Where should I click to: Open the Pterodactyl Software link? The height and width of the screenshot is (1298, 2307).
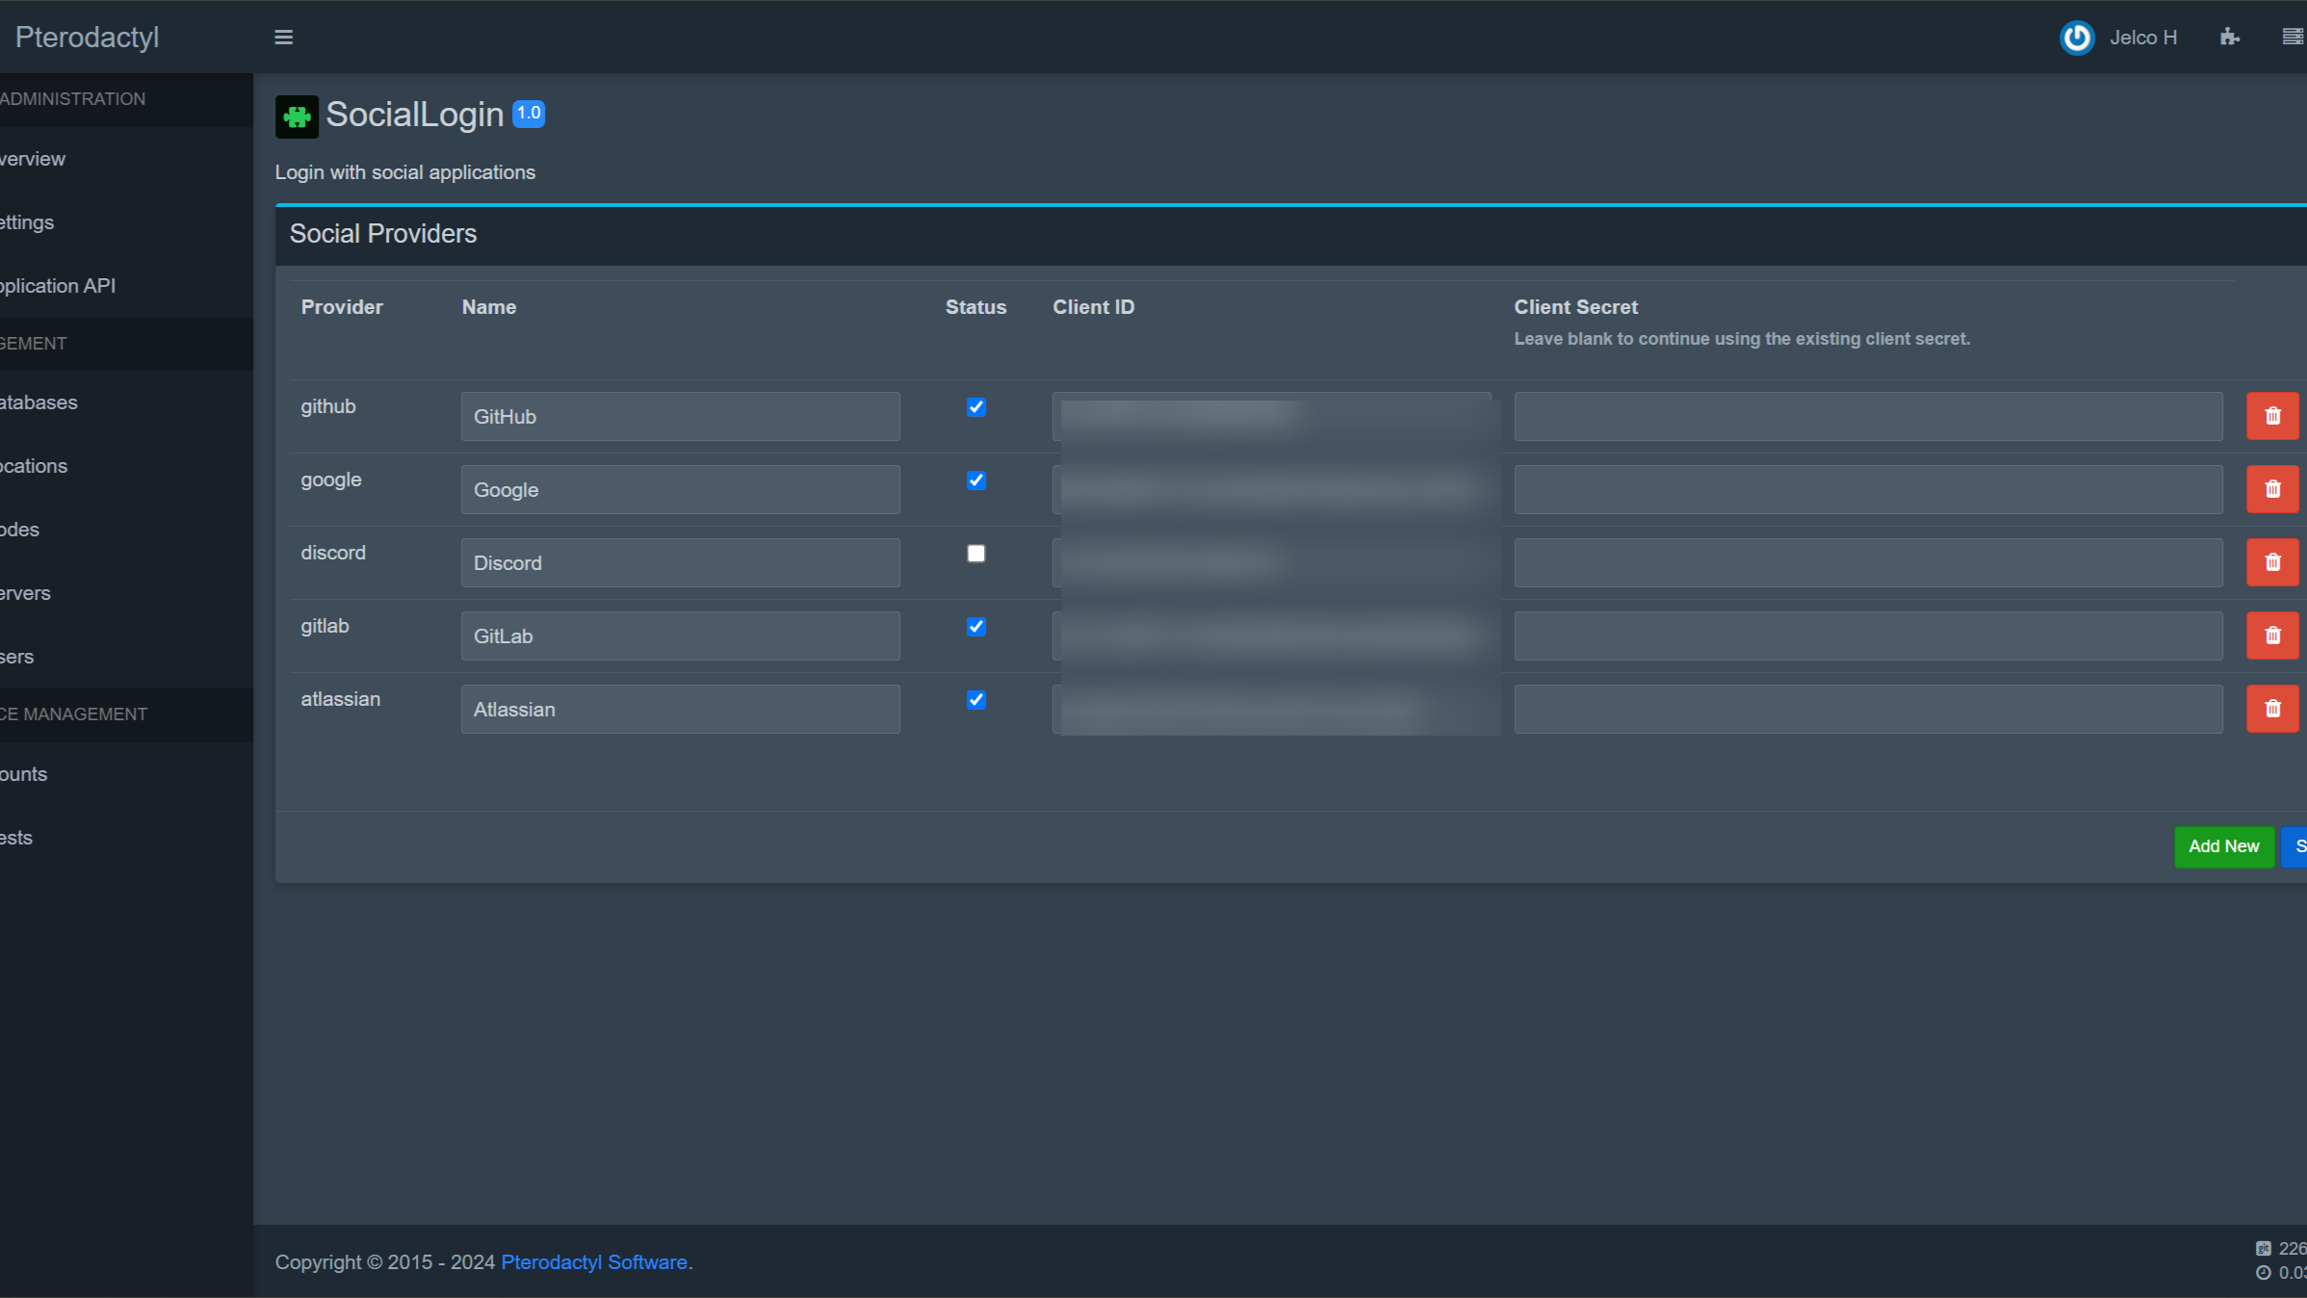(593, 1261)
